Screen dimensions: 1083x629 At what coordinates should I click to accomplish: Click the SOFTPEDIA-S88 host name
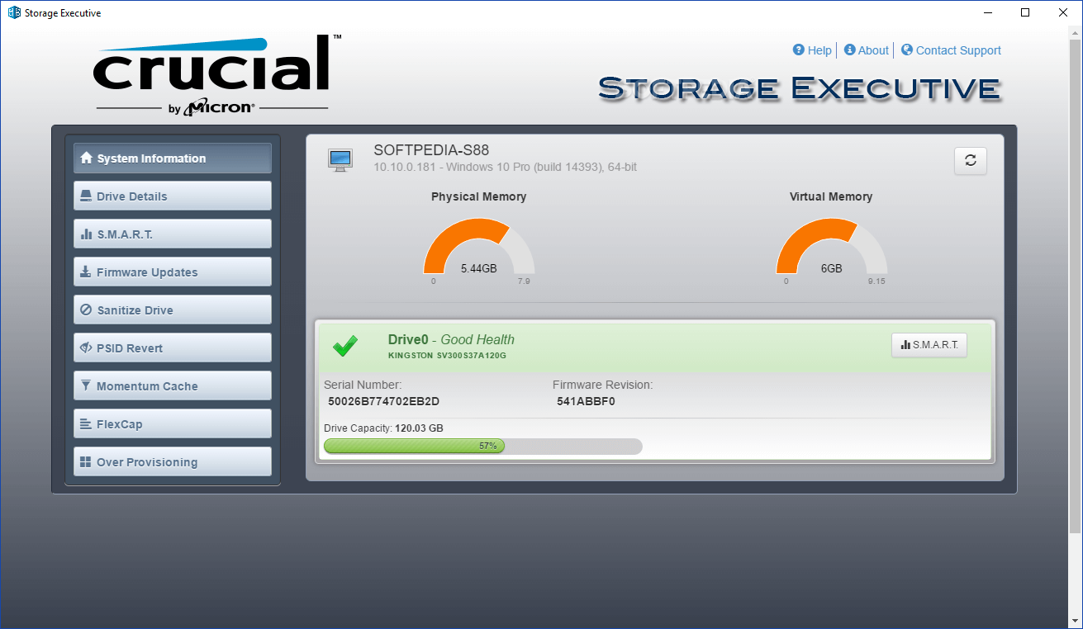pos(431,150)
